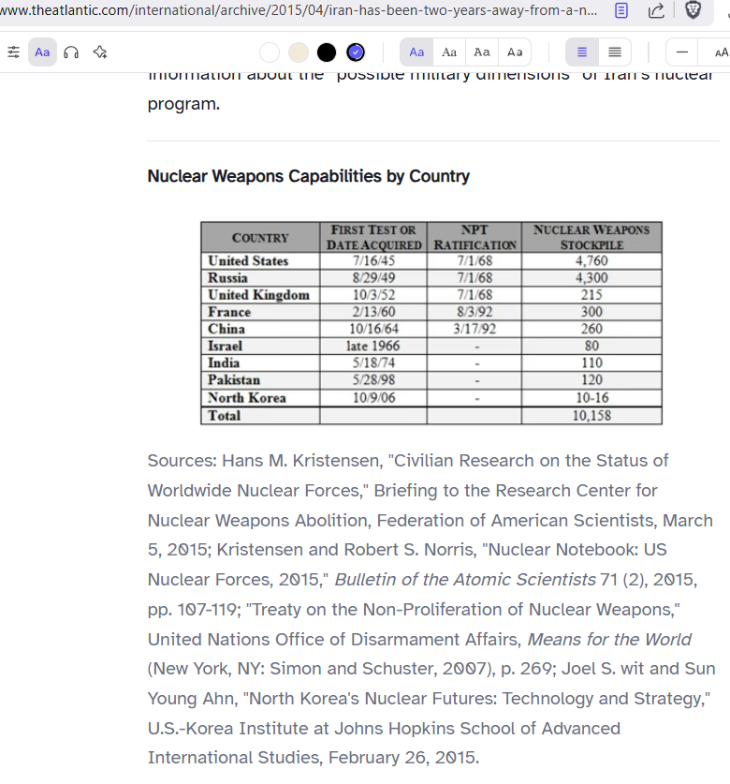Toggle reader mode icon in address bar

click(621, 10)
